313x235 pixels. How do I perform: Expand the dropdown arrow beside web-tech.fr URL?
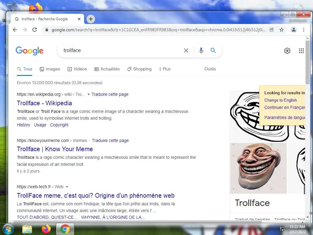[67, 187]
